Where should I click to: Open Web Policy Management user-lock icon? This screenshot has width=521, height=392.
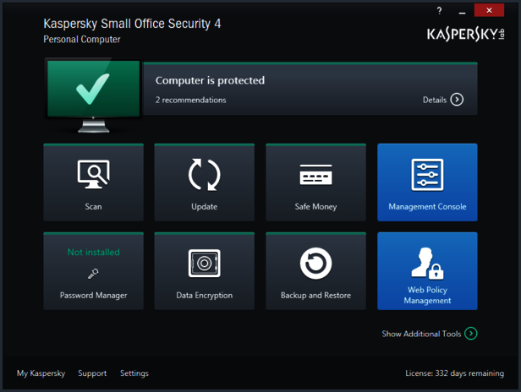(x=427, y=263)
